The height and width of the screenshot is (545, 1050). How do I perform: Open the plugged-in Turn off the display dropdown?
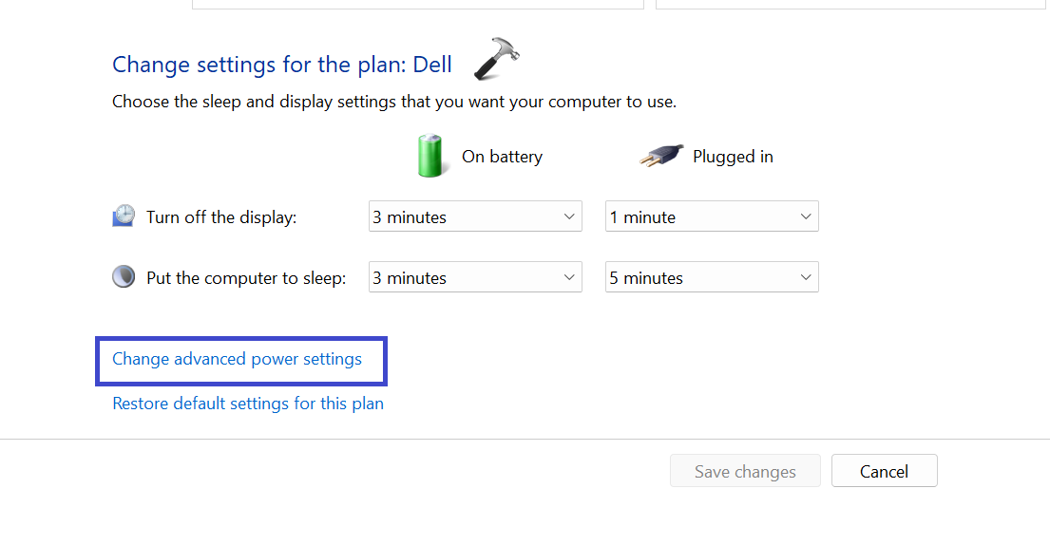click(712, 216)
